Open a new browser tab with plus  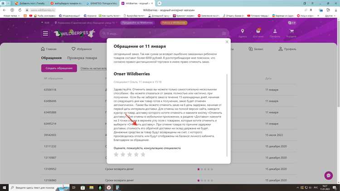(160, 3)
